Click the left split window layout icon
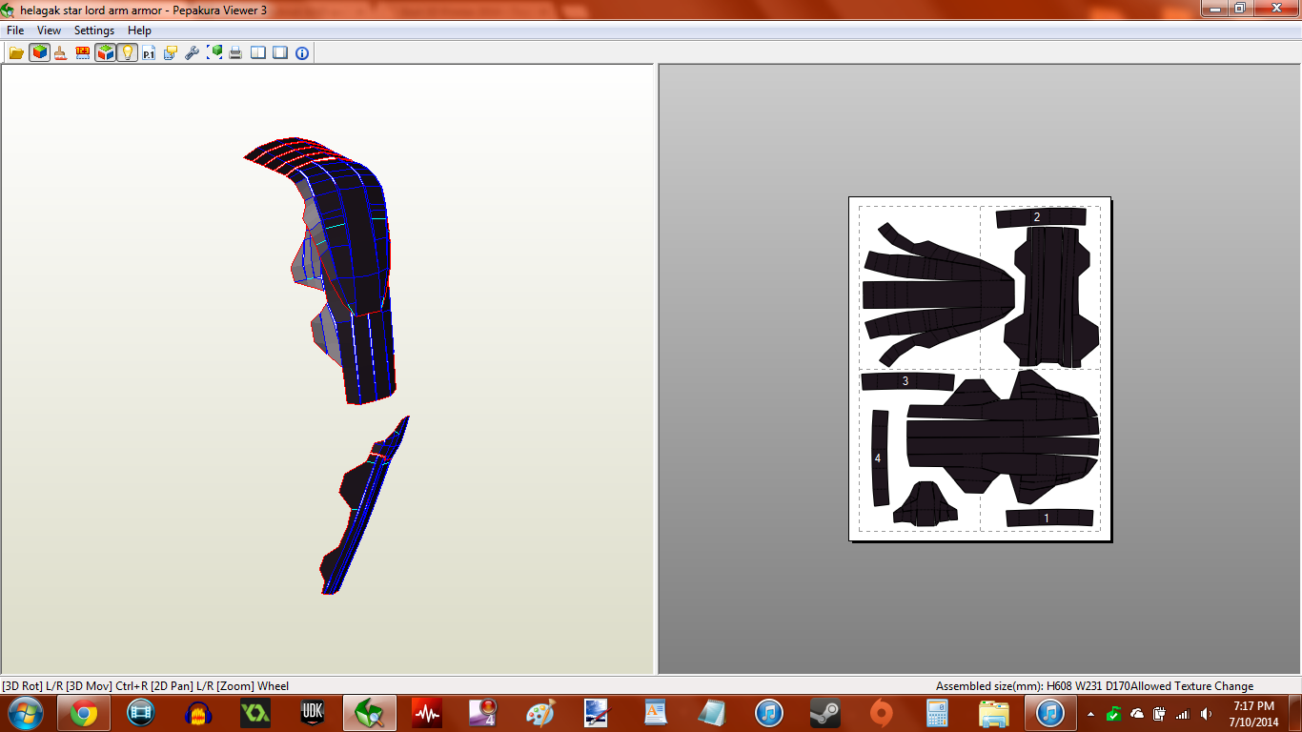Image resolution: width=1302 pixels, height=732 pixels. pyautogui.click(x=258, y=53)
